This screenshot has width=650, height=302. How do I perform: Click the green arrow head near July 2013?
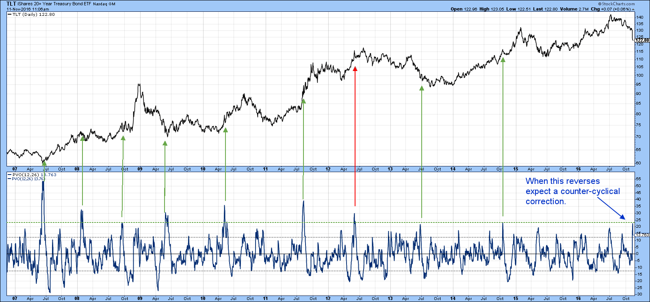[x=422, y=88]
